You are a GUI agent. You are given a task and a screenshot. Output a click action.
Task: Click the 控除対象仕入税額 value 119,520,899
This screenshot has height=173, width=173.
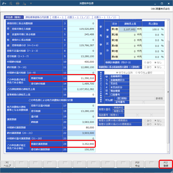pos(81,29)
